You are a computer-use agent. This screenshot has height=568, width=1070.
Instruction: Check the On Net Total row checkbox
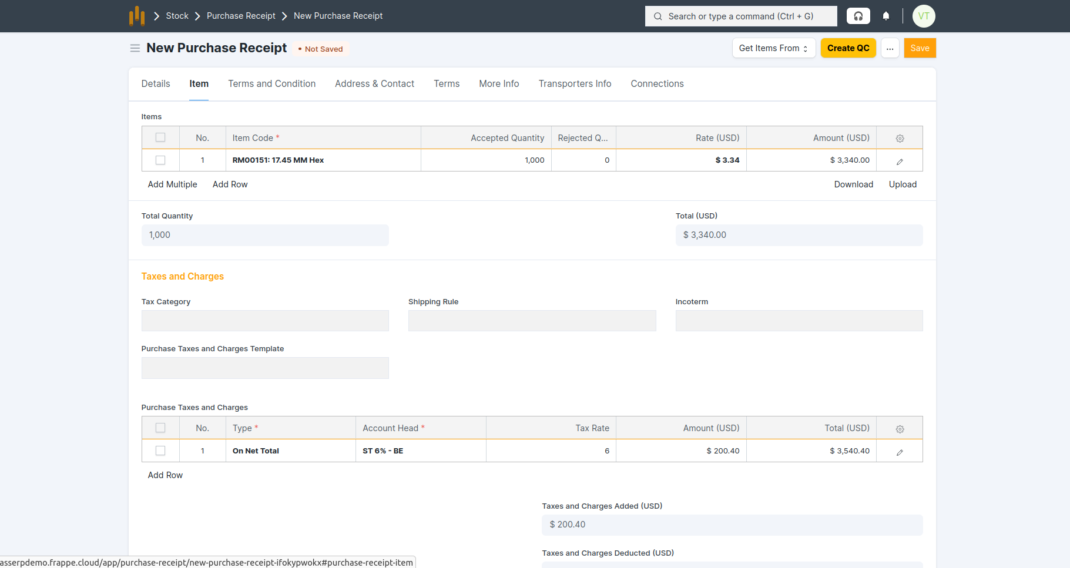[x=160, y=451]
